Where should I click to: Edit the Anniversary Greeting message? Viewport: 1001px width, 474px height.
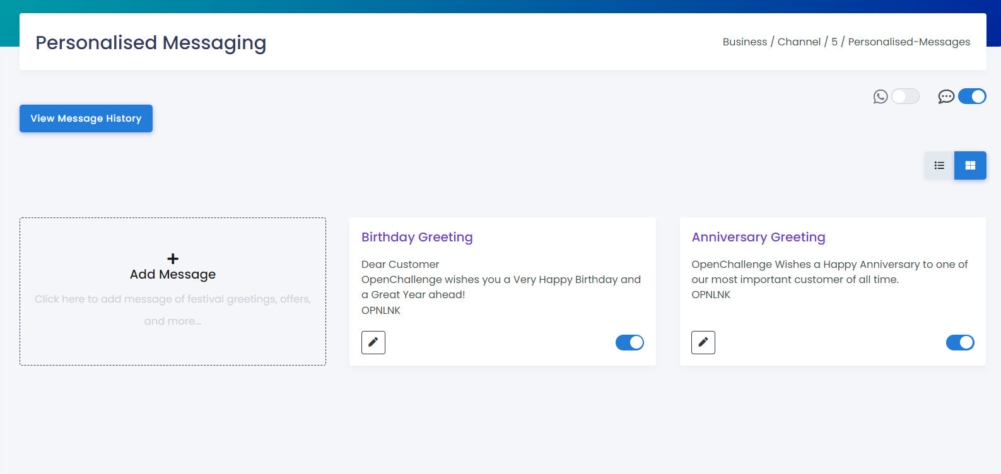point(703,342)
